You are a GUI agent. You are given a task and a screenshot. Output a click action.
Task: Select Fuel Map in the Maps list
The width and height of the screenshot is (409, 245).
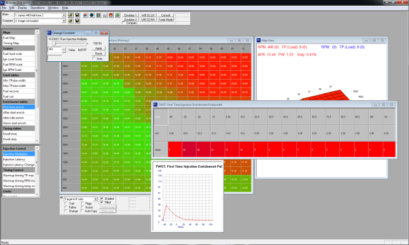click(x=19, y=38)
